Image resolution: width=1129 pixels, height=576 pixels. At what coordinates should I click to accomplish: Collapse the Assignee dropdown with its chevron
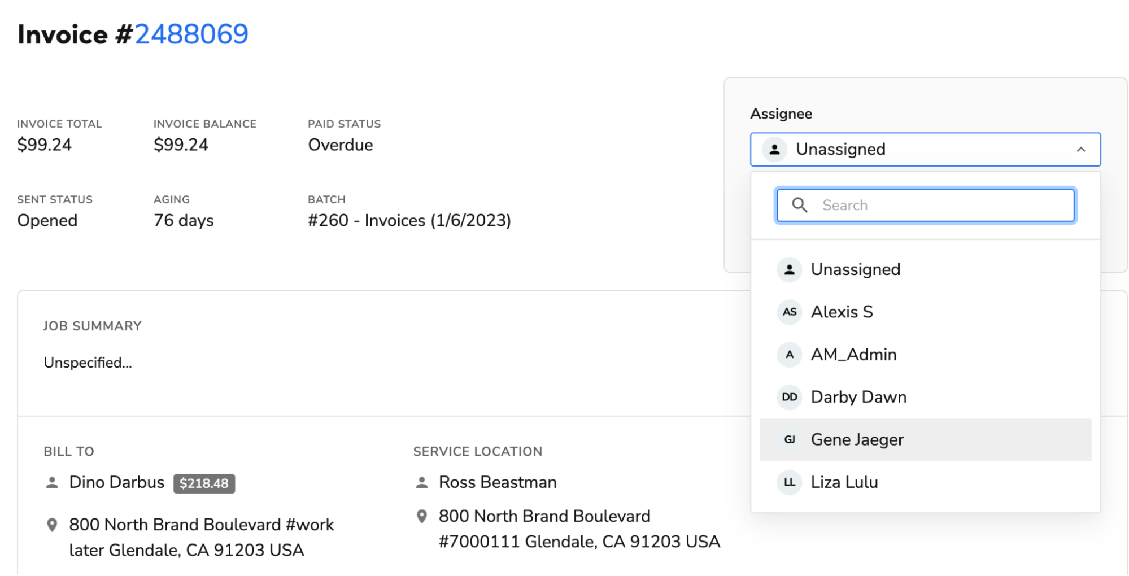click(x=1082, y=149)
